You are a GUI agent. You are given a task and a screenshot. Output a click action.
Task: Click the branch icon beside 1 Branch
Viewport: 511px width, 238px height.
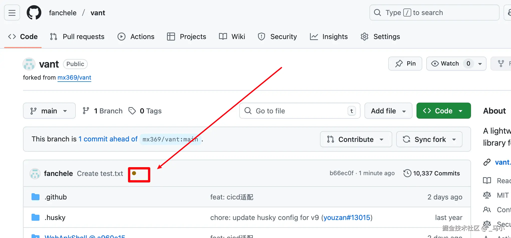point(86,111)
